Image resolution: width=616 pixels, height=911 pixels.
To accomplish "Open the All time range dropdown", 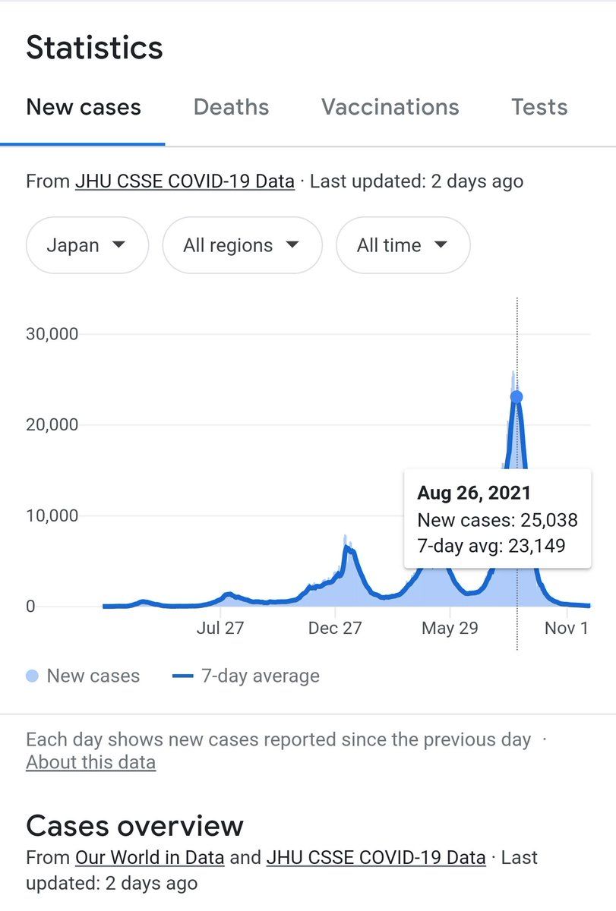I will pos(403,245).
